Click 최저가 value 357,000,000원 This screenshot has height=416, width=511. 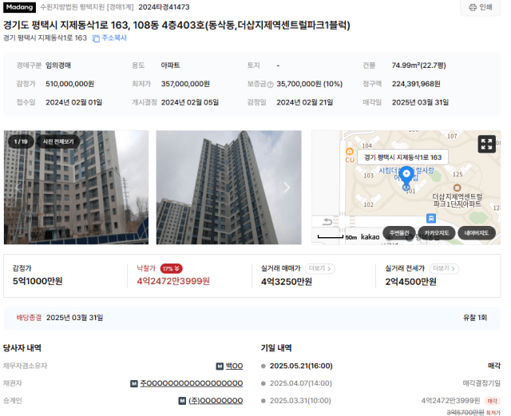[x=185, y=84]
